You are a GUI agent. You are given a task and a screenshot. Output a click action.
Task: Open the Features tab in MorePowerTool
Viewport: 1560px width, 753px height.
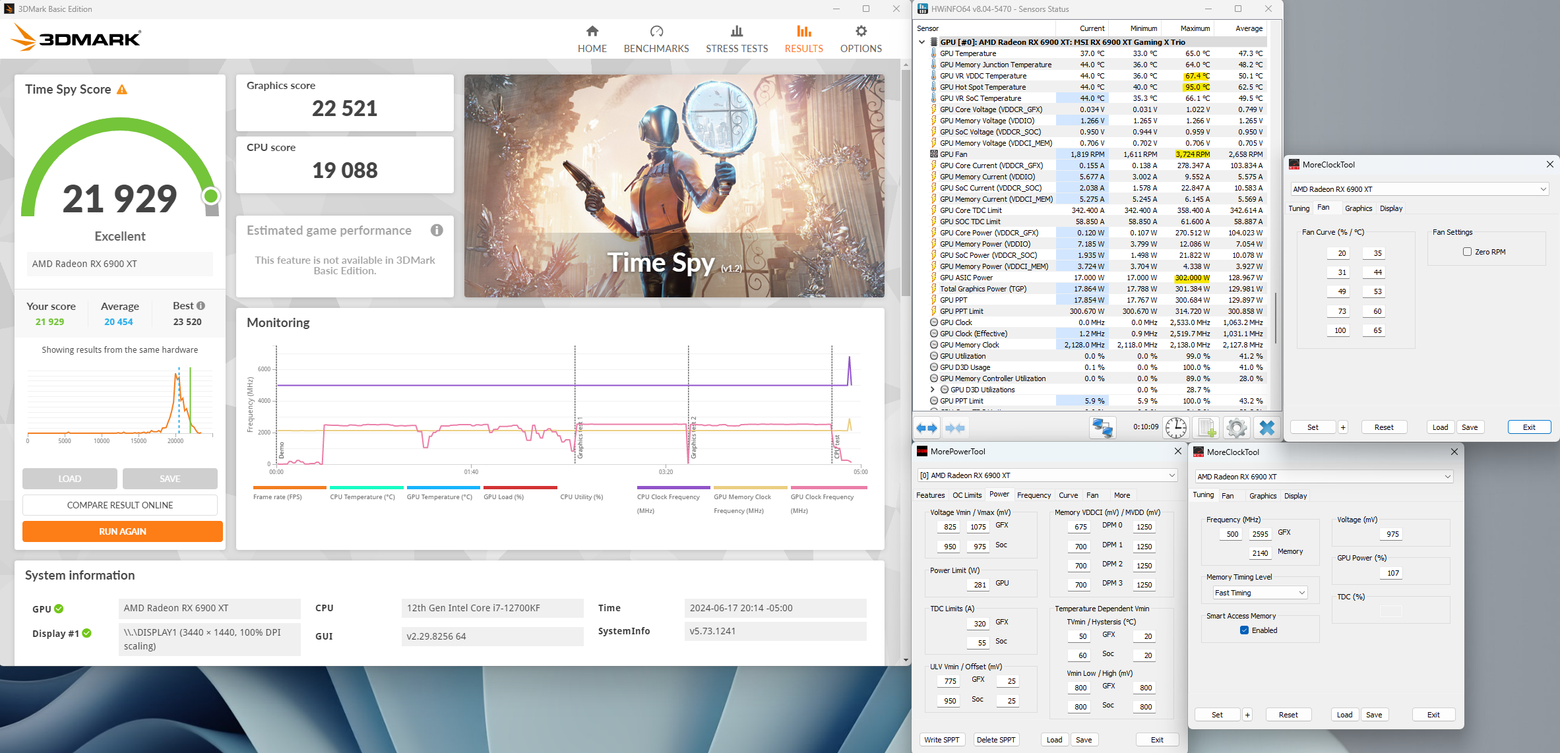click(930, 495)
